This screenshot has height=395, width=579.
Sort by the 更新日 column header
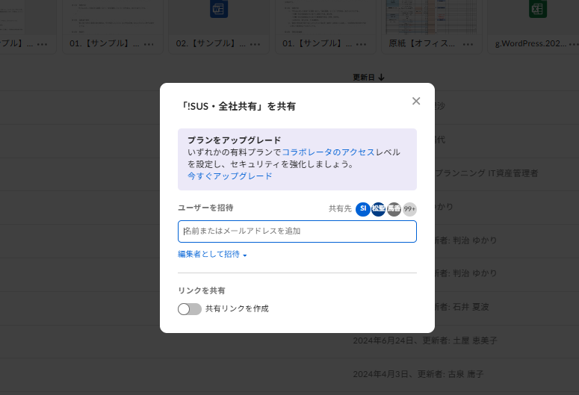tap(368, 77)
